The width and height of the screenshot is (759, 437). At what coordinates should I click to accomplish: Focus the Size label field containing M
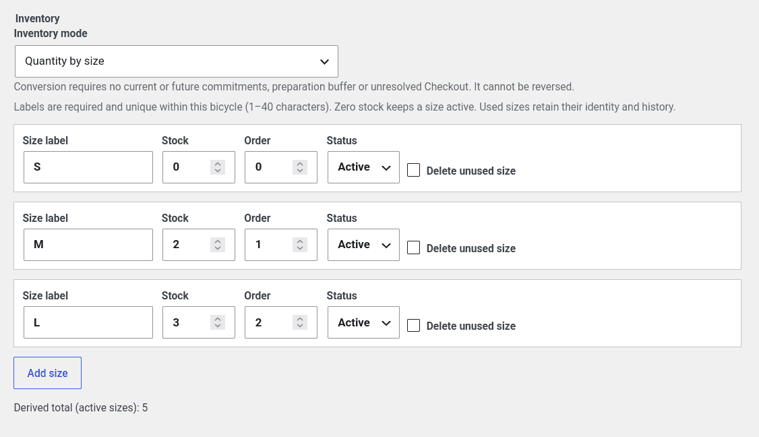pyautogui.click(x=88, y=245)
